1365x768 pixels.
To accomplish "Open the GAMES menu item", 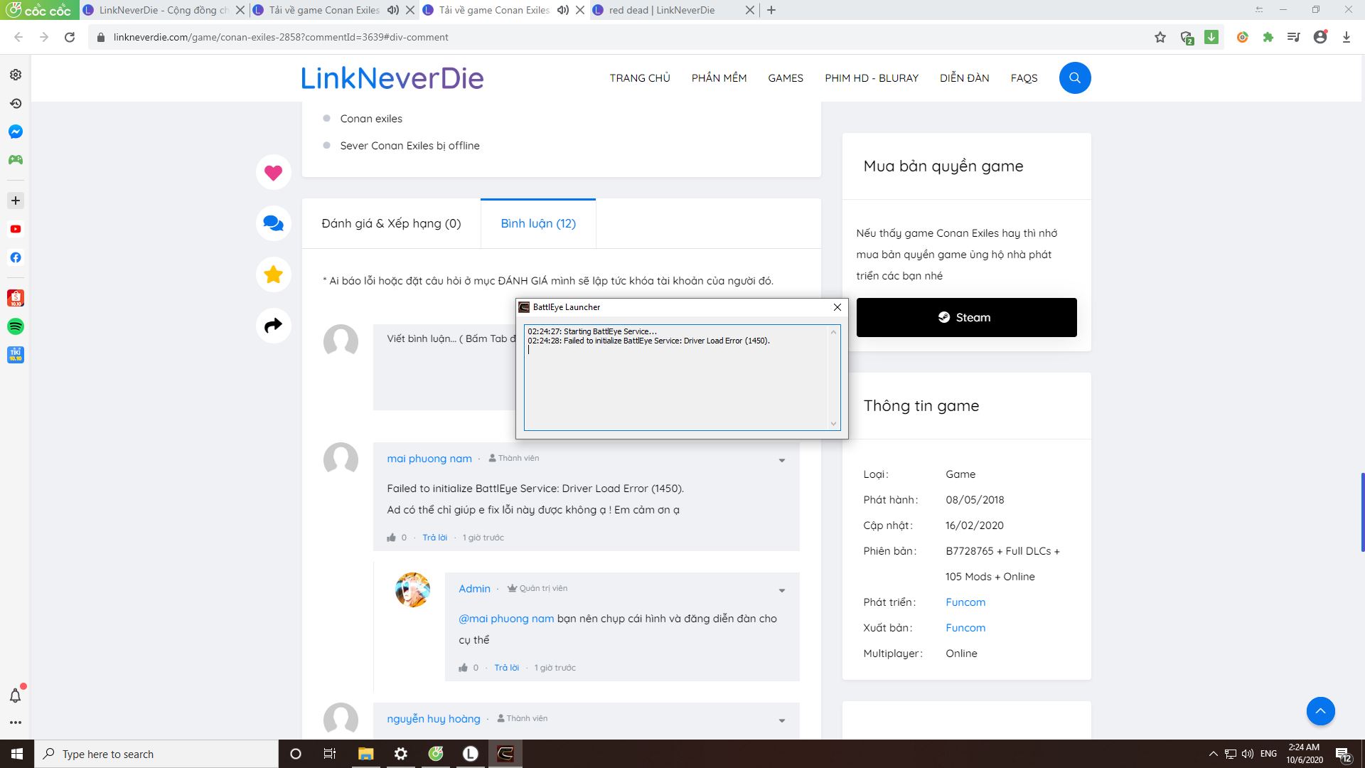I will coord(785,78).
